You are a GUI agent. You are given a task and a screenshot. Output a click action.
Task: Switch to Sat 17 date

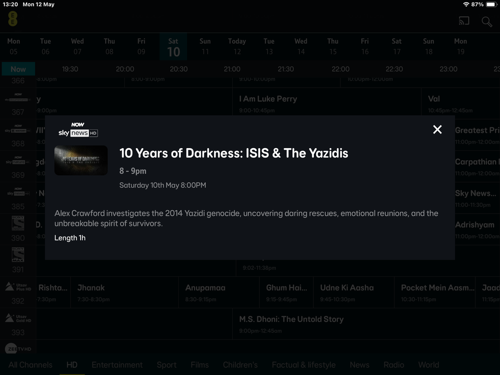click(397, 46)
